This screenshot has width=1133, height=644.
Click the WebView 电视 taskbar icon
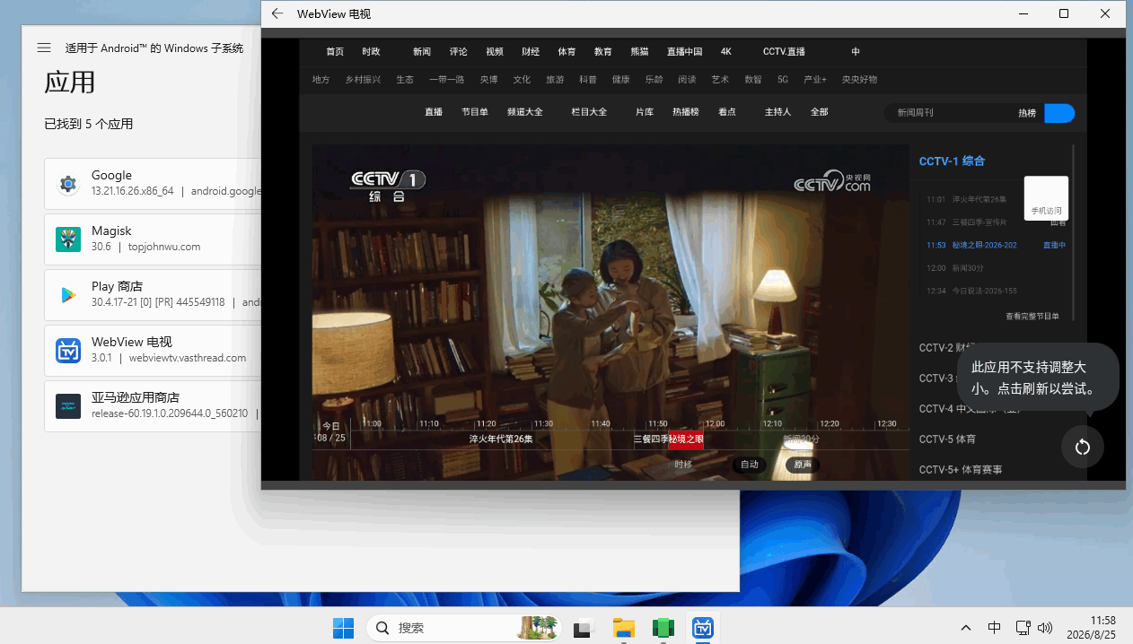pyautogui.click(x=703, y=628)
